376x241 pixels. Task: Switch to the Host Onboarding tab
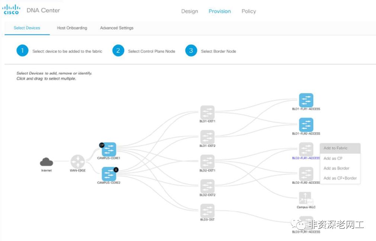(x=72, y=28)
